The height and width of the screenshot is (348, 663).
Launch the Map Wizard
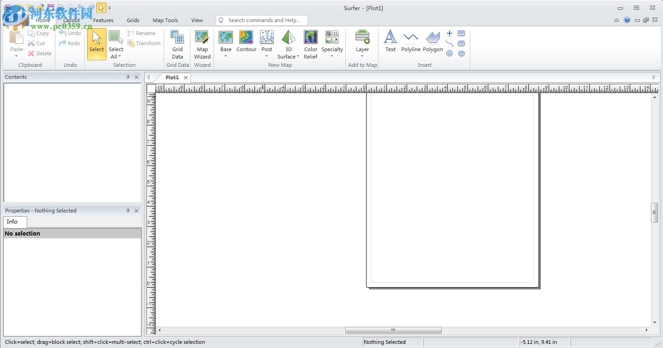[x=202, y=45]
